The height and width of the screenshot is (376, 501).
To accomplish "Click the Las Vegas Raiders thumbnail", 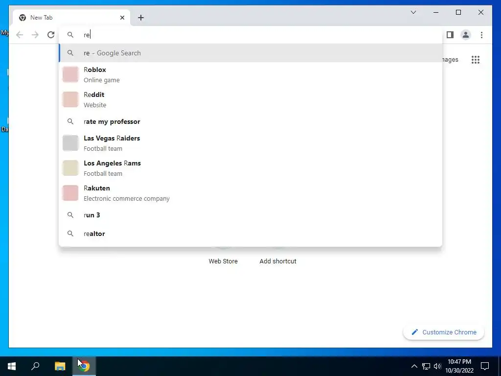I will click(x=70, y=143).
